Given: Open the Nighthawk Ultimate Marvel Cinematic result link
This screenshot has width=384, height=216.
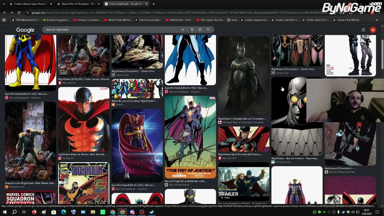Looking at the screenshot, I should pos(242,119).
